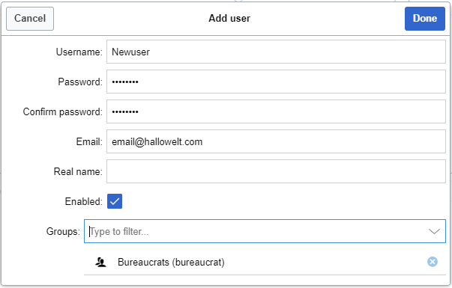Viewport: 452px width, 288px height.
Task: Click the group icon beside Bureaucrats
Action: pos(101,262)
